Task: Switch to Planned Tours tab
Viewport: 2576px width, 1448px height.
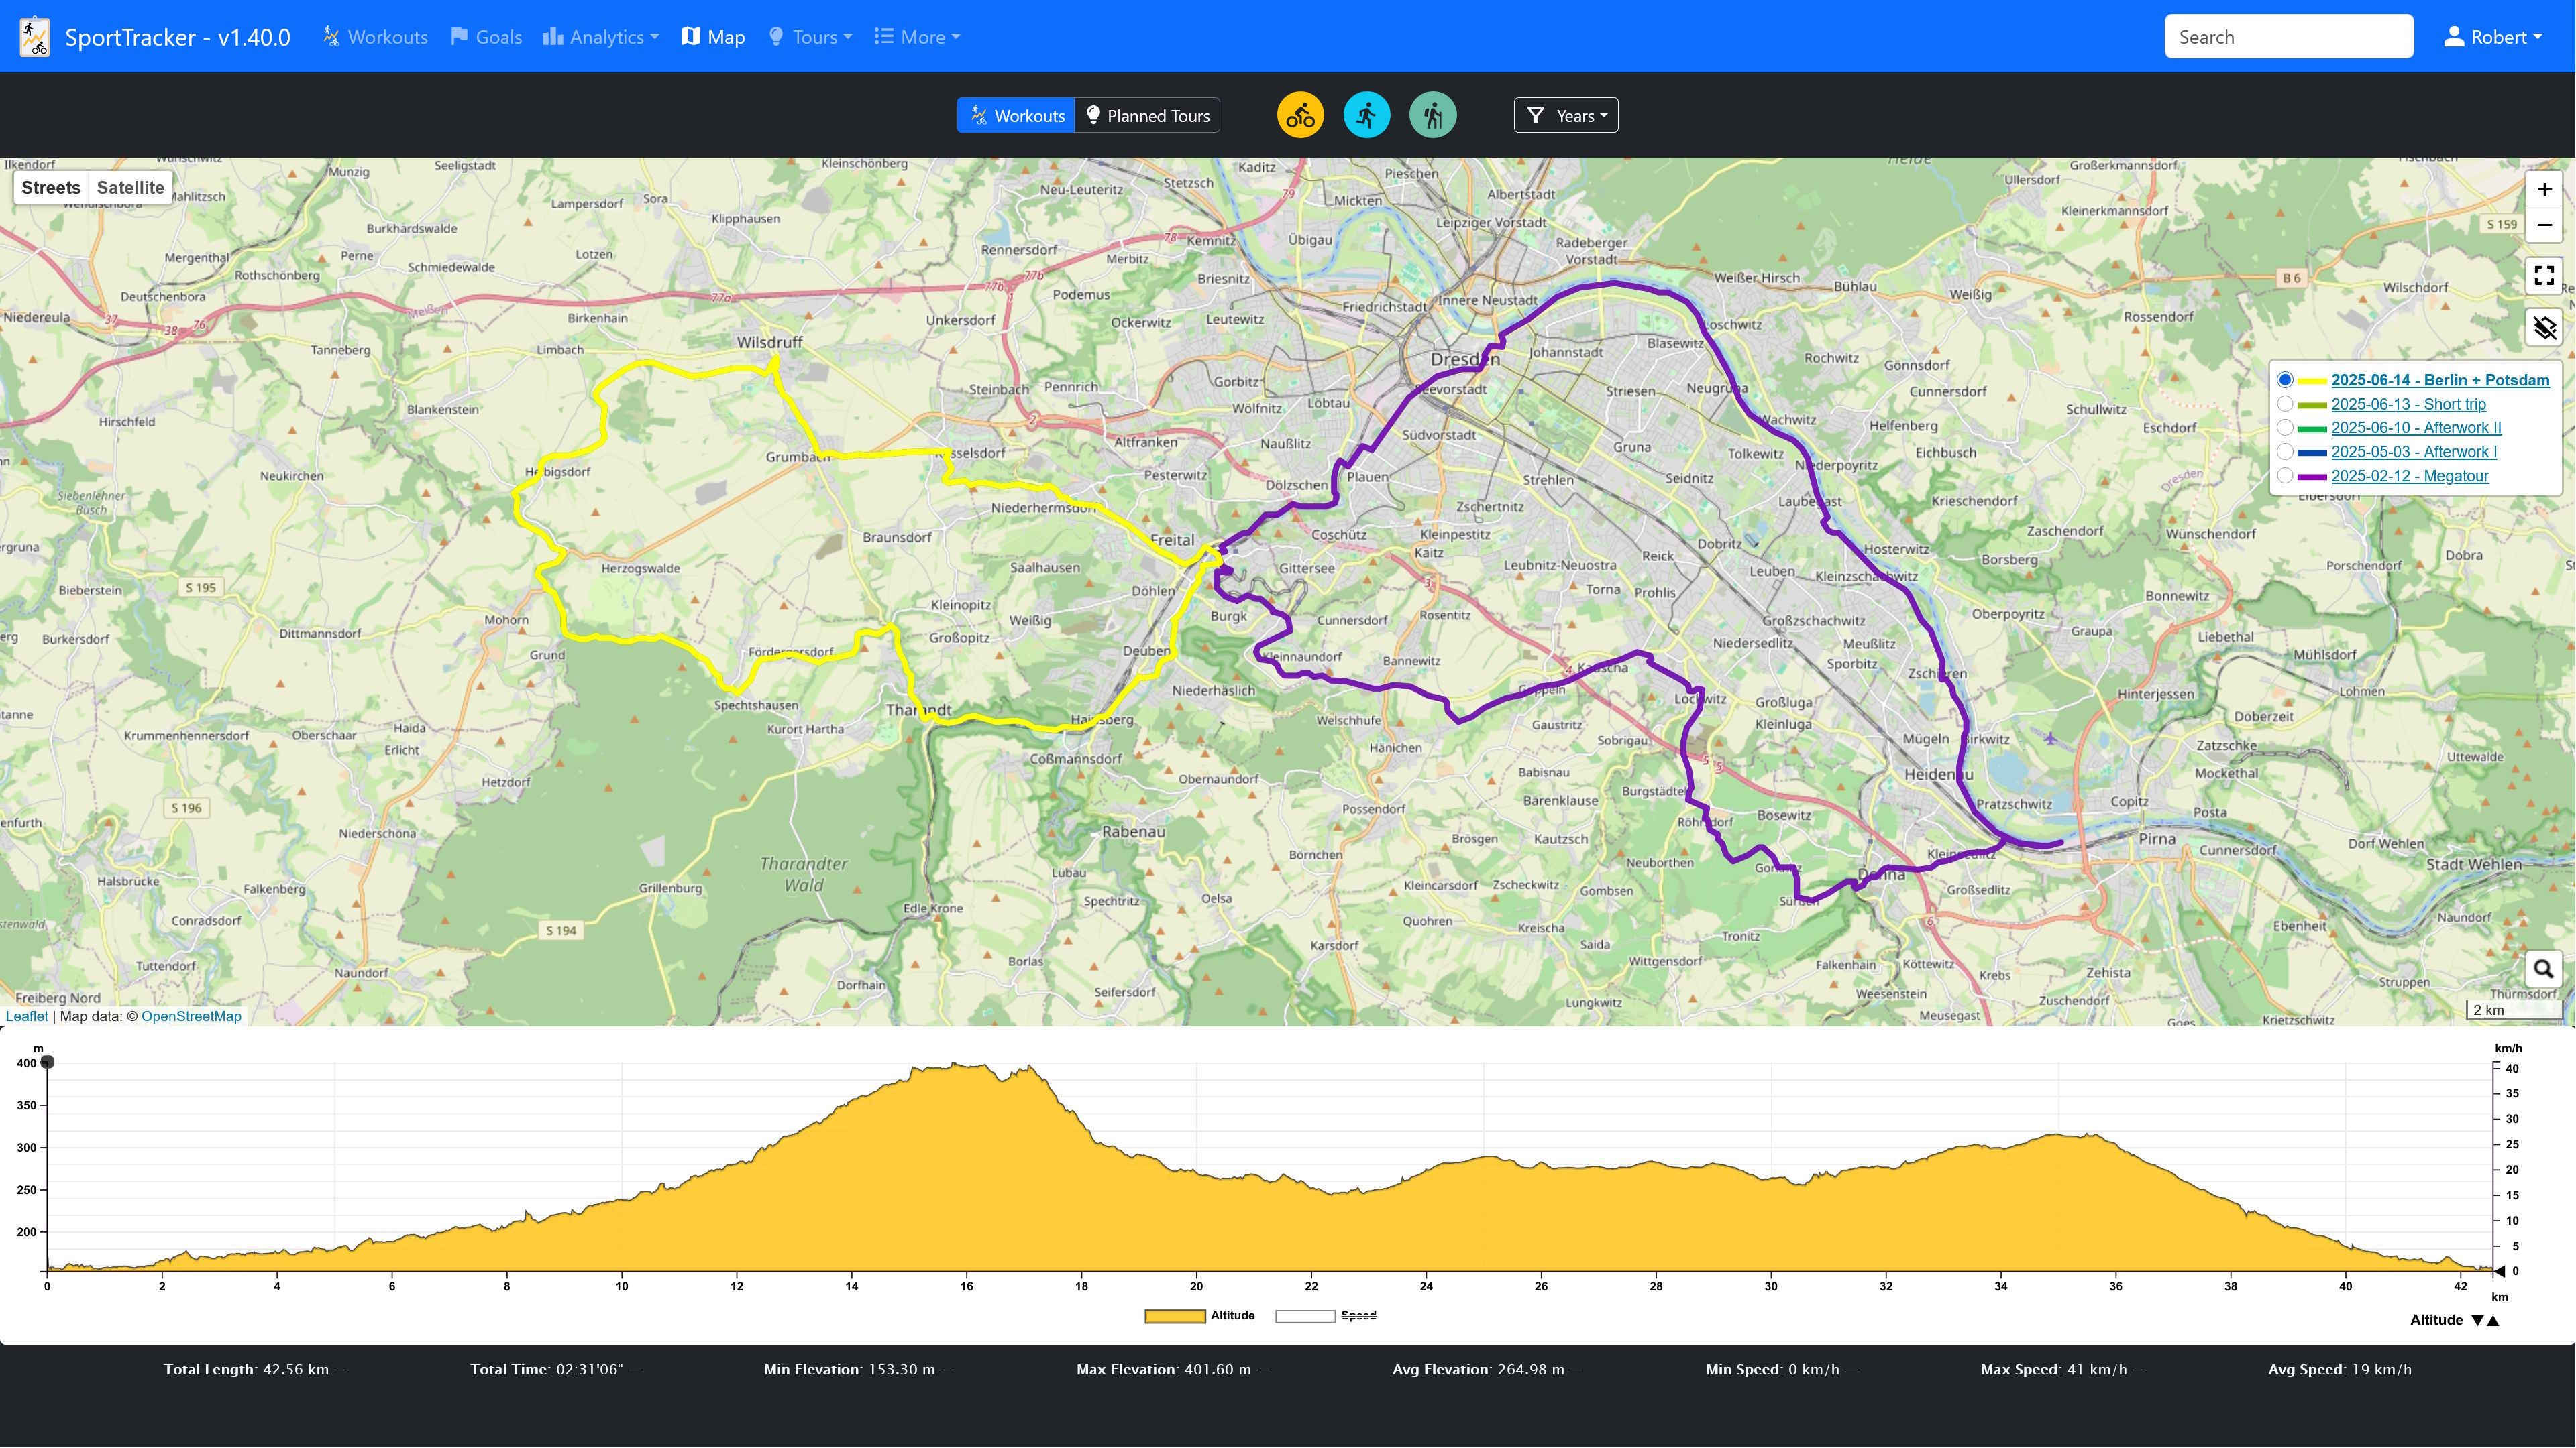Action: [x=1147, y=115]
